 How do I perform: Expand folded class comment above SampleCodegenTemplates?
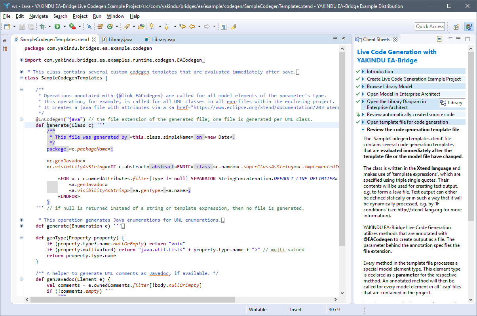point(21,72)
